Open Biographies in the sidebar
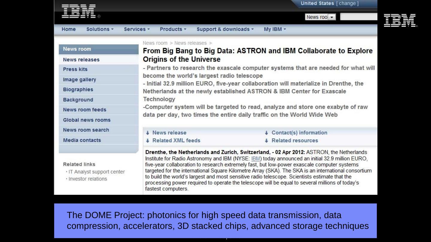This screenshot has height=242, width=431. click(99, 90)
